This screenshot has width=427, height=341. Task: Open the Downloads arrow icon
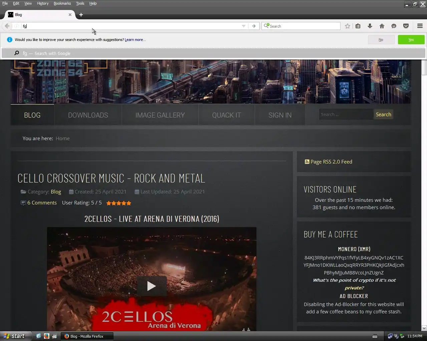370,26
